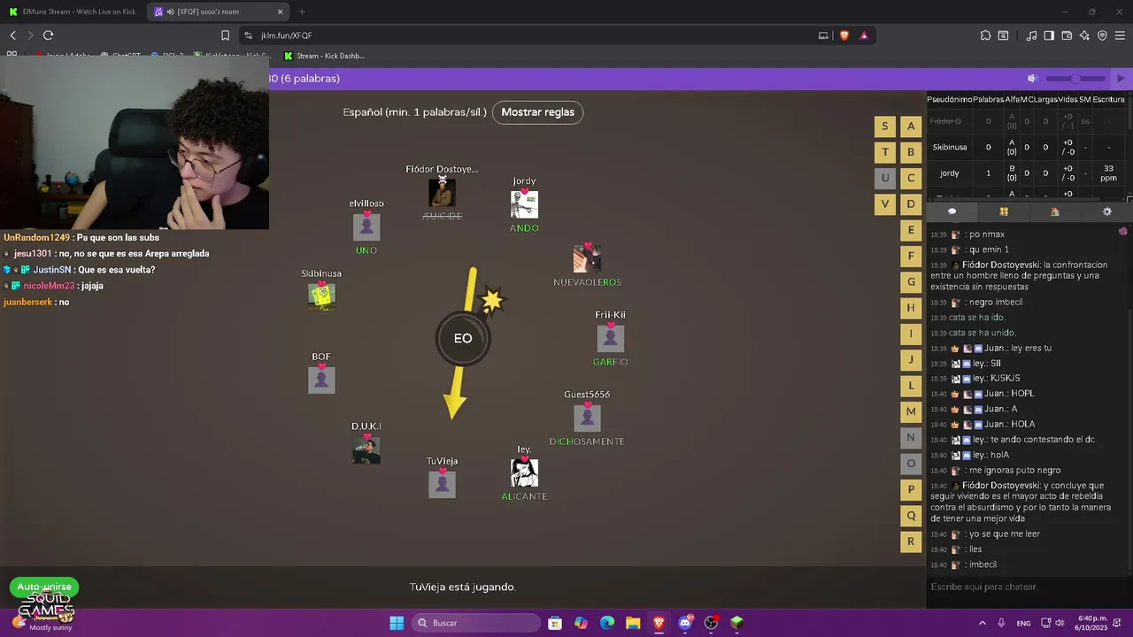Click the taskbar clock 6:40 p.m.

[x=1092, y=623]
